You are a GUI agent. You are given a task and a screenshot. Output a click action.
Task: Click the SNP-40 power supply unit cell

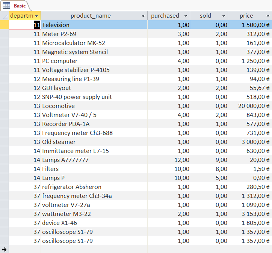94,97
